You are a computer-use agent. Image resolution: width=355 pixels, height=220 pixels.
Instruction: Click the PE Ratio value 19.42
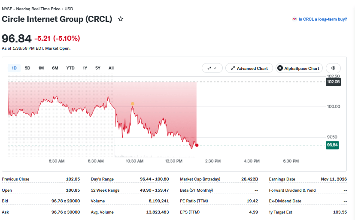(252, 201)
